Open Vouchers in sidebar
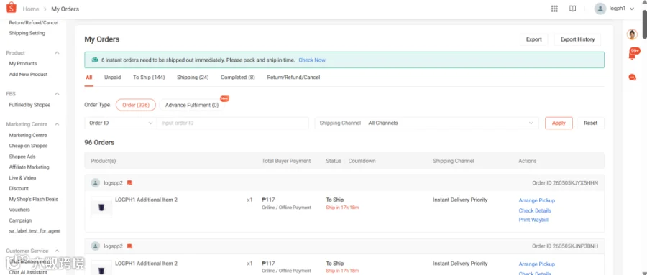Image resolution: width=647 pixels, height=275 pixels. point(19,210)
